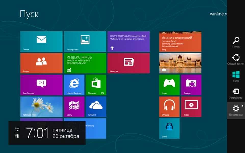Open the Видео video tile
Screen dimensions: 245x153
tap(191, 107)
